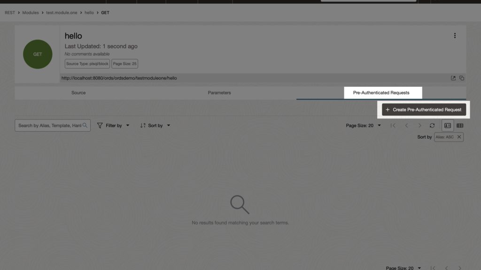Click the hello handler title

point(73,36)
